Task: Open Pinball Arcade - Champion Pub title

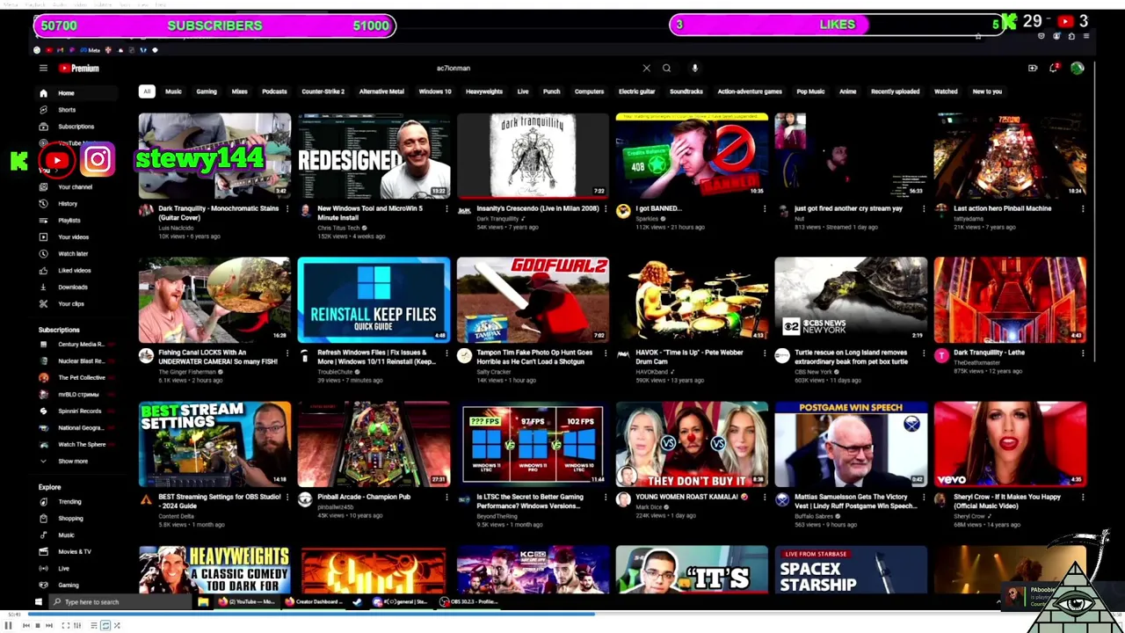Action: [364, 497]
